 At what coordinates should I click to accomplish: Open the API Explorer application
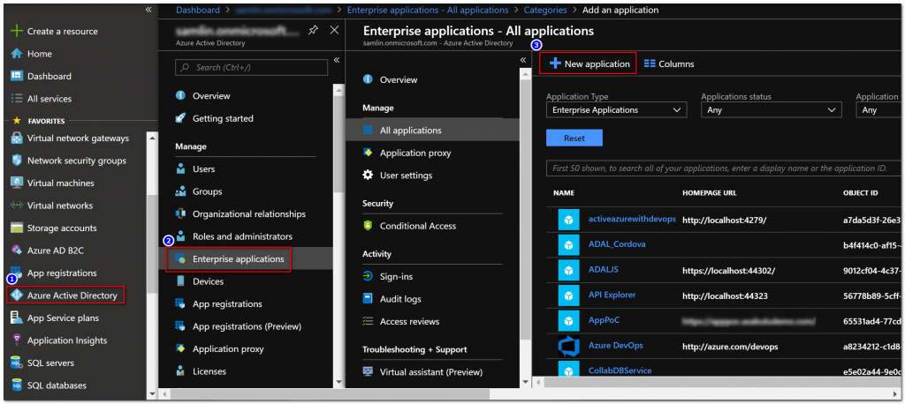(x=612, y=296)
